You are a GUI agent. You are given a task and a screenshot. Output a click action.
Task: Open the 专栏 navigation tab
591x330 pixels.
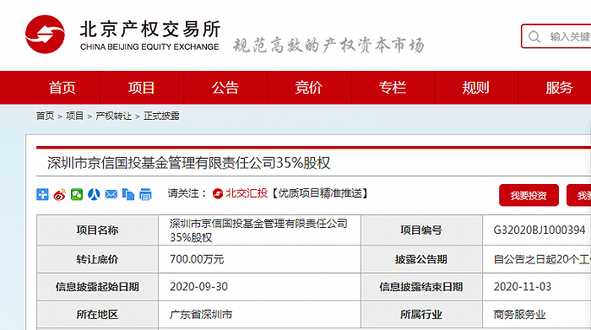point(393,88)
